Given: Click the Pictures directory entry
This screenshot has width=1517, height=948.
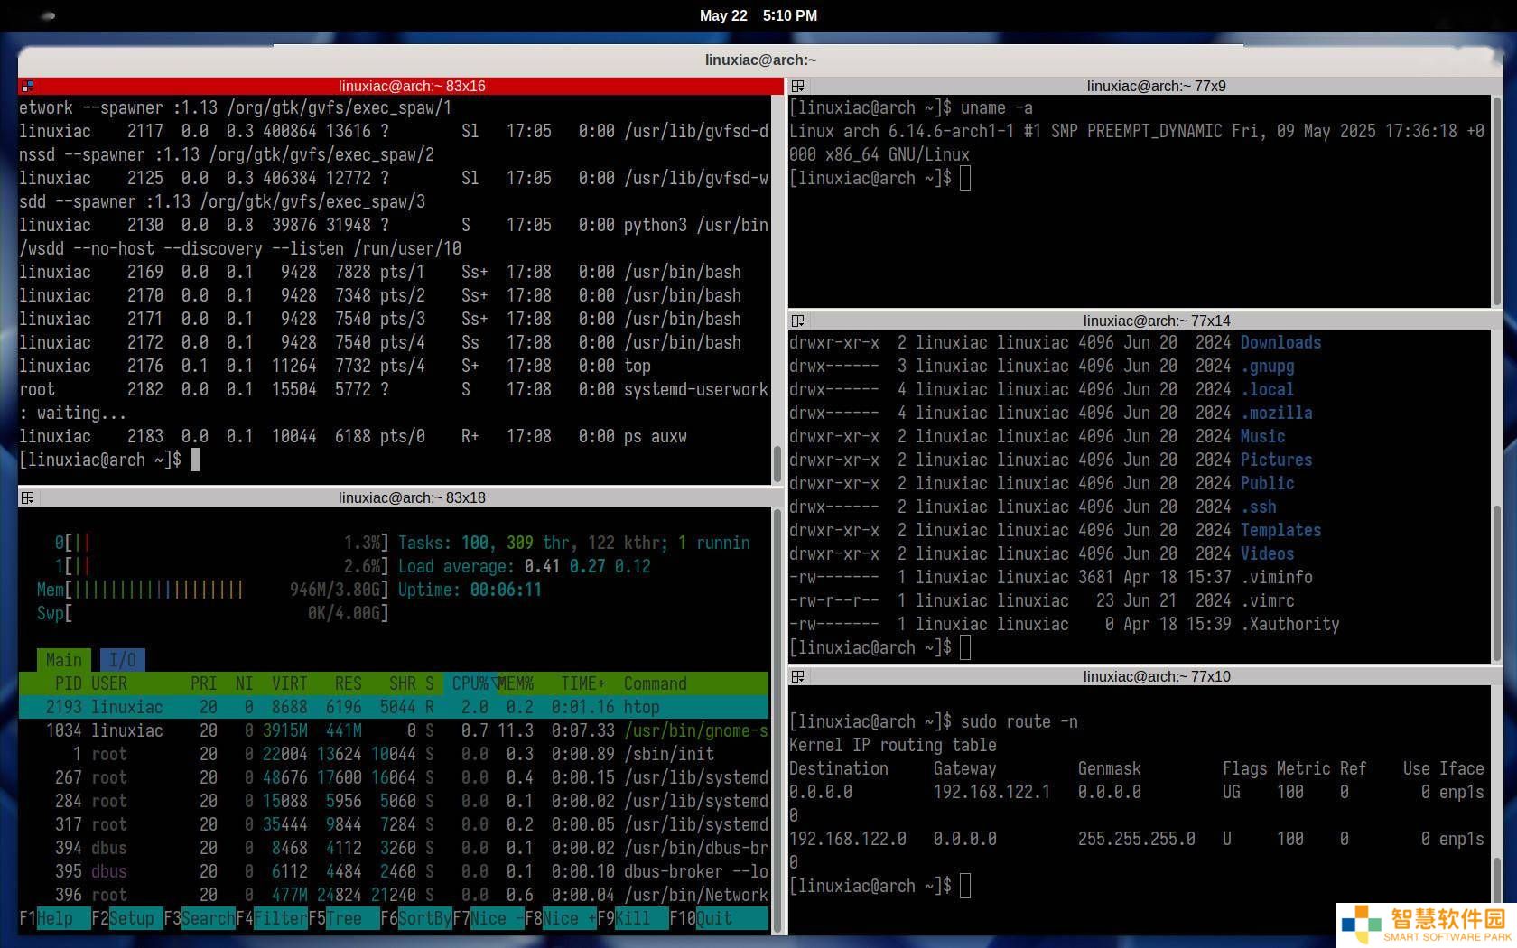Looking at the screenshot, I should tap(1276, 460).
